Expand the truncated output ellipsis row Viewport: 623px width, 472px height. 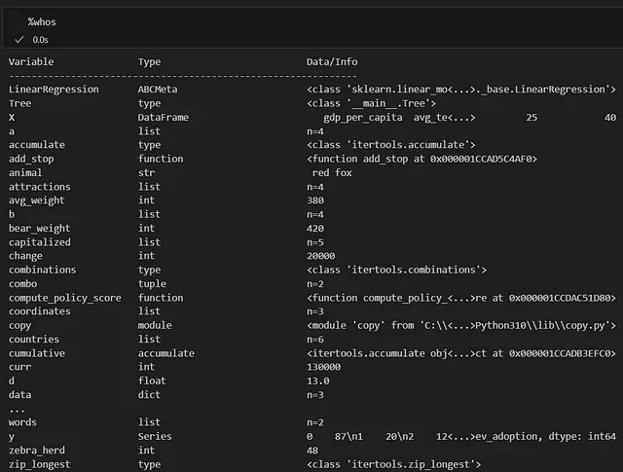18,410
